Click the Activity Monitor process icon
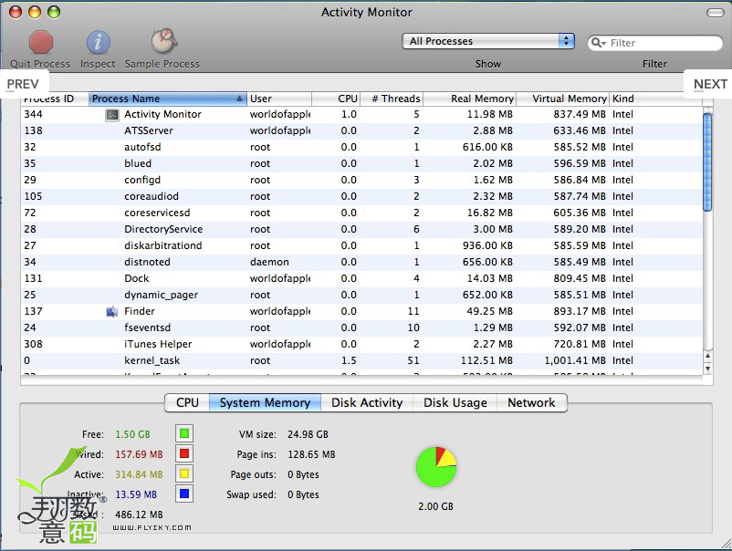Screen dimensions: 732x551 [x=112, y=115]
